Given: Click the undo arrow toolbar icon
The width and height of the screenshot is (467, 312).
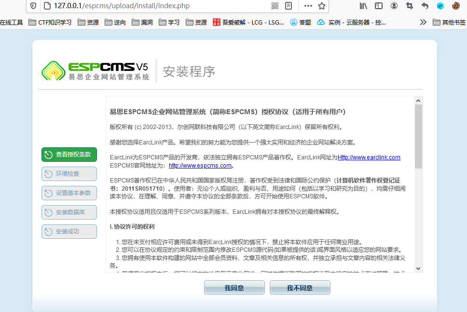Looking at the screenshot, I should pos(425,6).
